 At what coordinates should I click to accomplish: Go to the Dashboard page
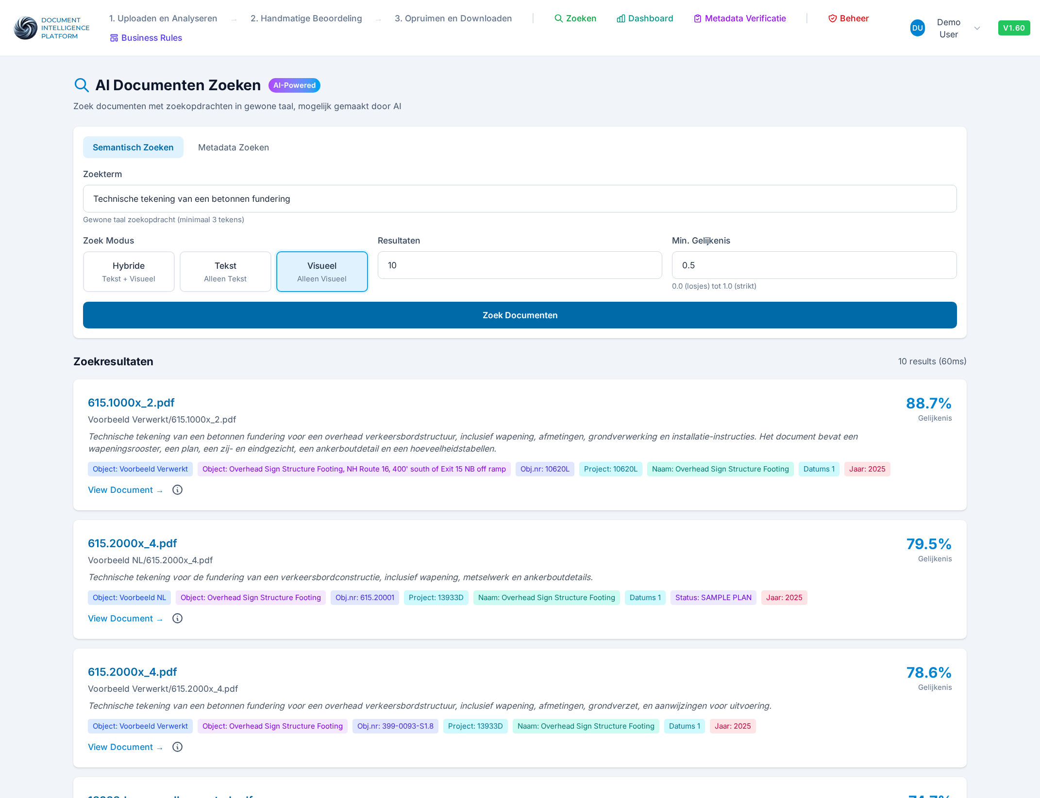[645, 18]
